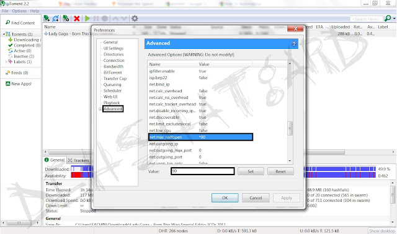This screenshot has width=397, height=234.
Task: Open the Options menu
Action: point(19,11)
